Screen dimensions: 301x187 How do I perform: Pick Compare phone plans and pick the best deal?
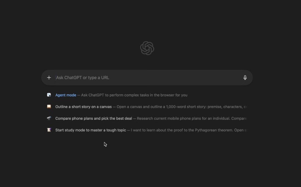click(x=94, y=119)
